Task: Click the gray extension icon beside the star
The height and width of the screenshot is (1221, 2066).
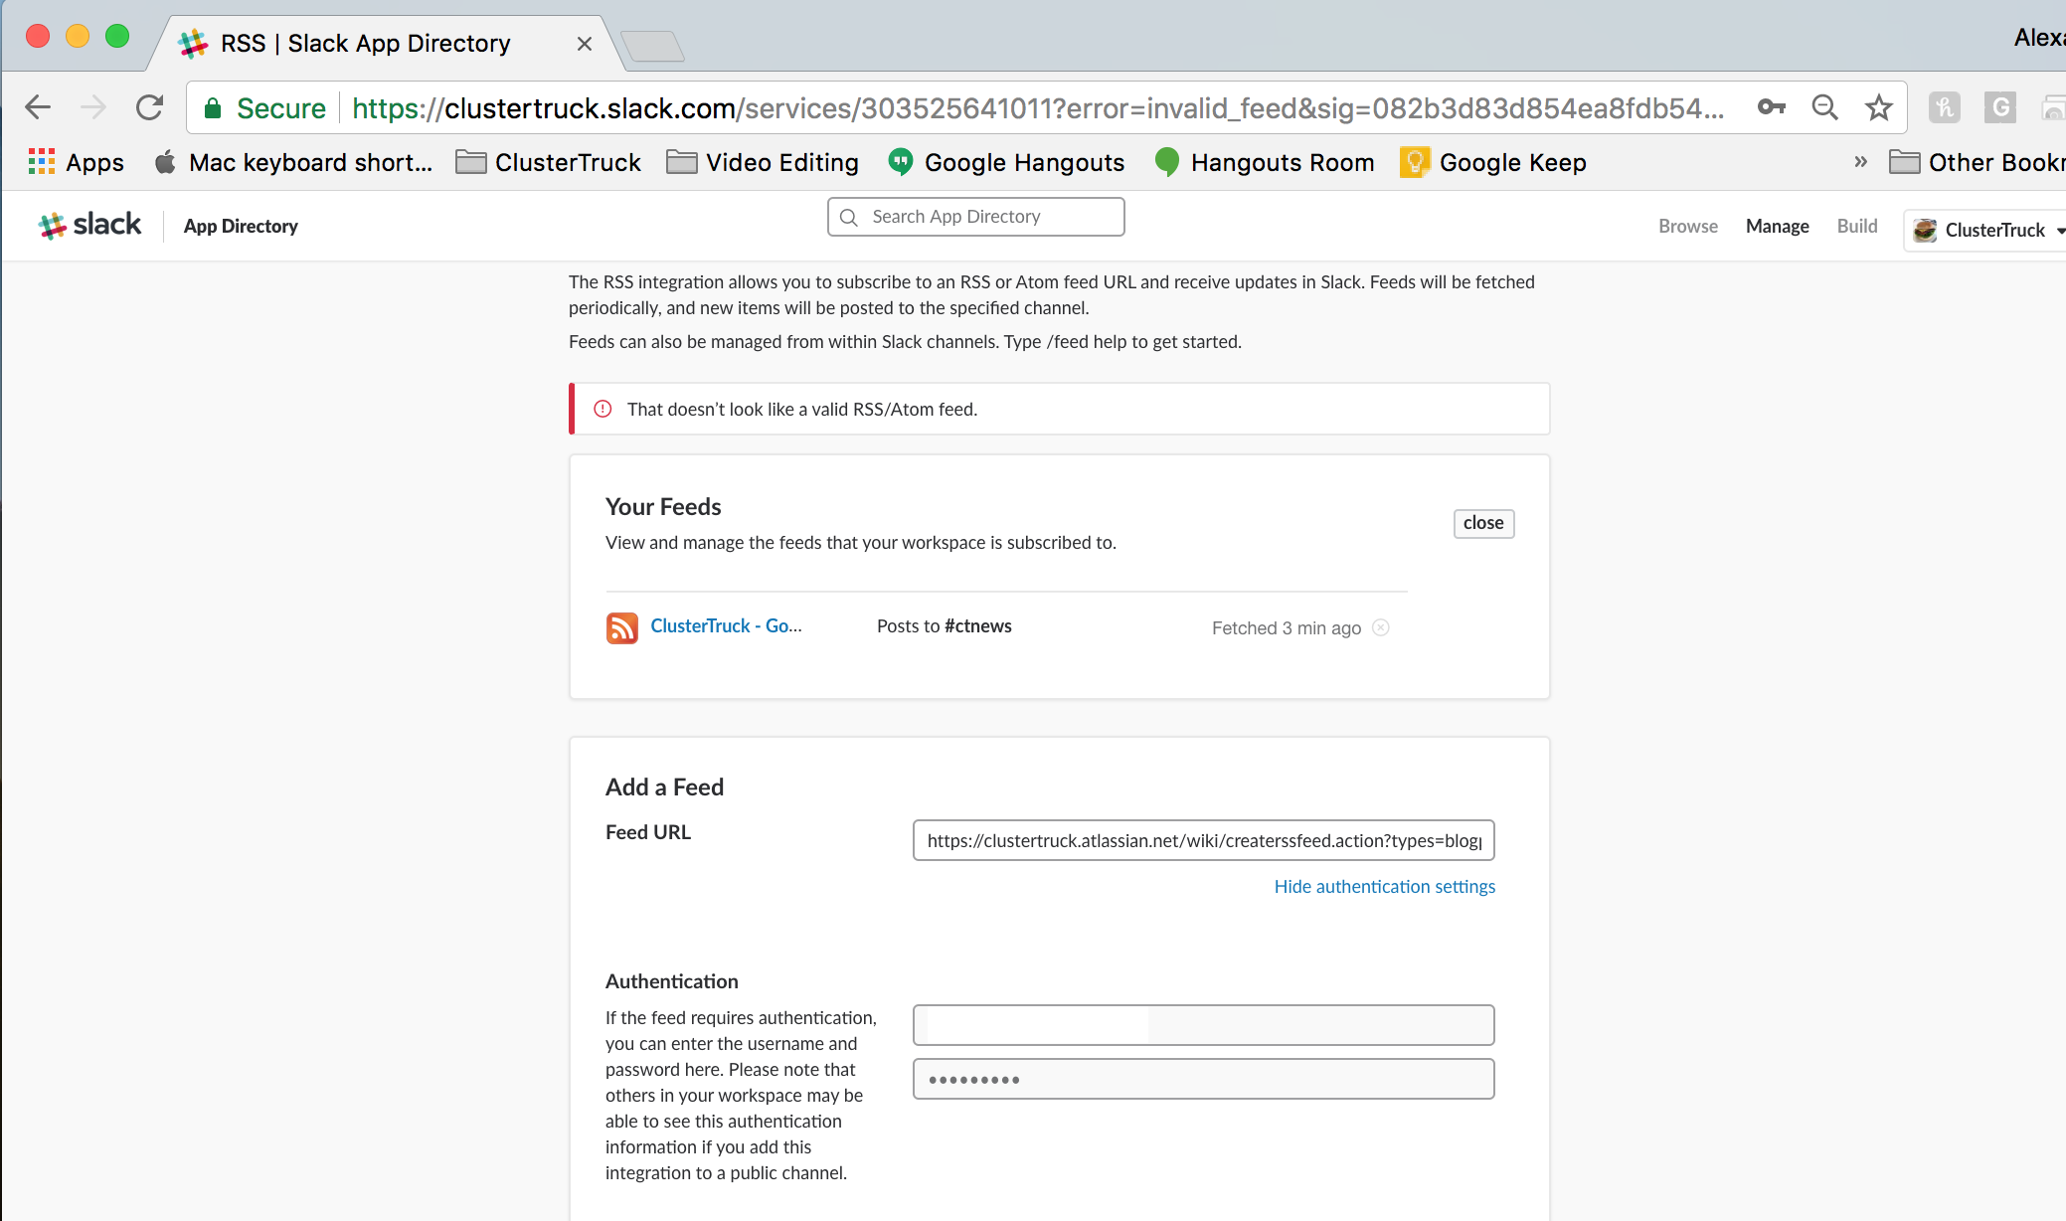Action: coord(1944,107)
